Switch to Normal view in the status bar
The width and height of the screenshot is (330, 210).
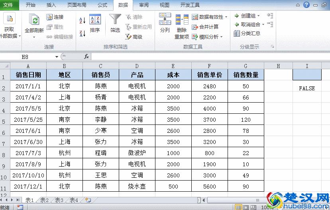click(238, 208)
